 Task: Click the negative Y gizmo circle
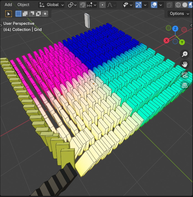pos(169,28)
